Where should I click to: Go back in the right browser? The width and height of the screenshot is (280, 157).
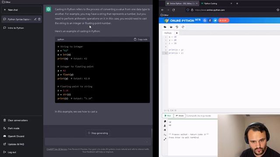point(162,10)
